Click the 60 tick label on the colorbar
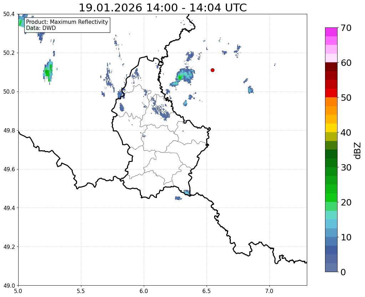 346,63
